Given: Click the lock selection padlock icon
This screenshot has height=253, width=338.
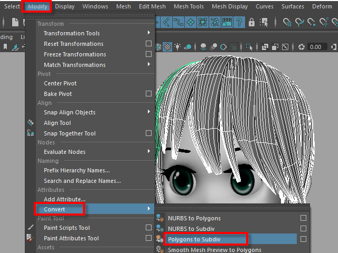Looking at the screenshot, I should pos(252,23).
